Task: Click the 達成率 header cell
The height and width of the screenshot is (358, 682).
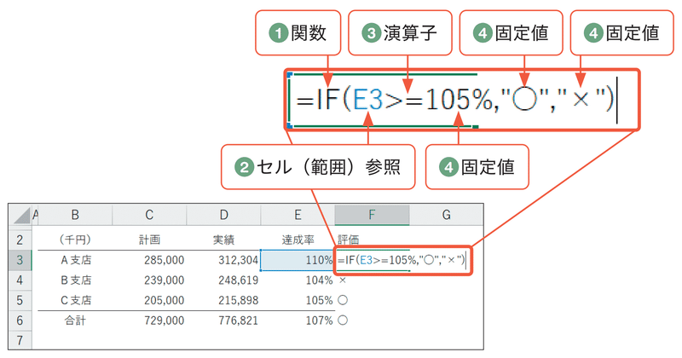Action: click(x=298, y=240)
